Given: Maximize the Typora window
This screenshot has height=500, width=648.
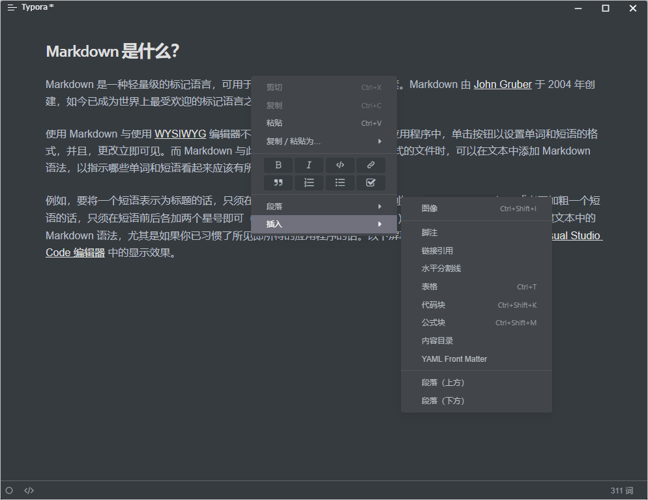Looking at the screenshot, I should click(x=606, y=8).
